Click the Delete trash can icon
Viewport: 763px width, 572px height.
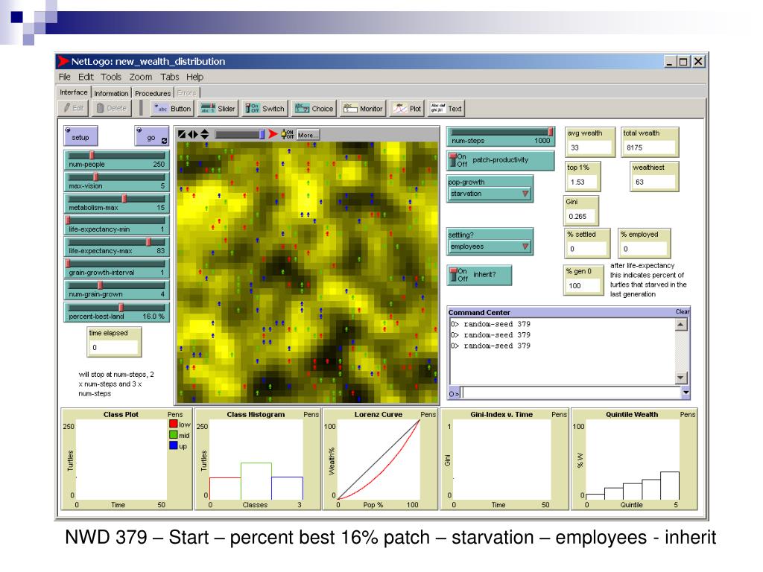coord(112,108)
